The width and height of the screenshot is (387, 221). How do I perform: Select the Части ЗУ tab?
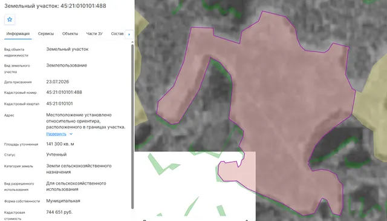94,34
